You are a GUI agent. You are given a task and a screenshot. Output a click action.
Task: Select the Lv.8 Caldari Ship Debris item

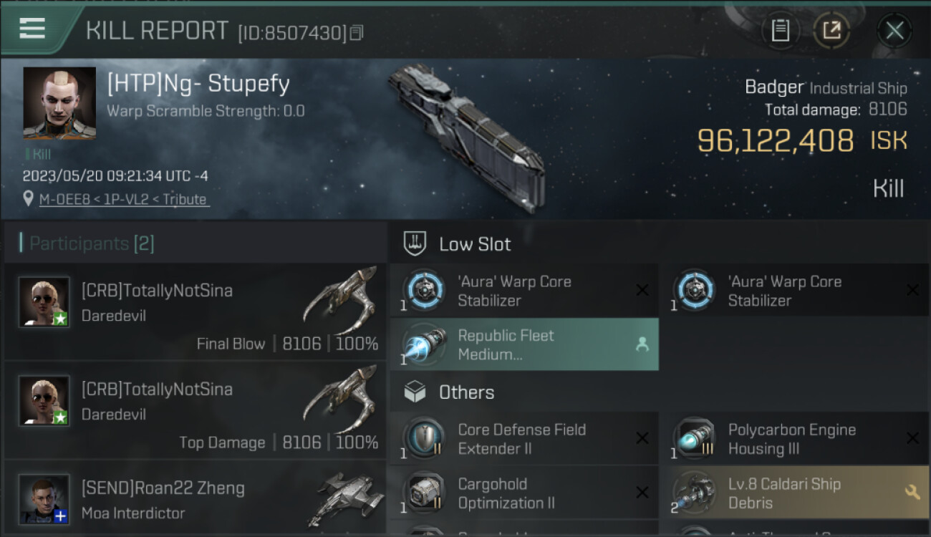[x=784, y=493]
